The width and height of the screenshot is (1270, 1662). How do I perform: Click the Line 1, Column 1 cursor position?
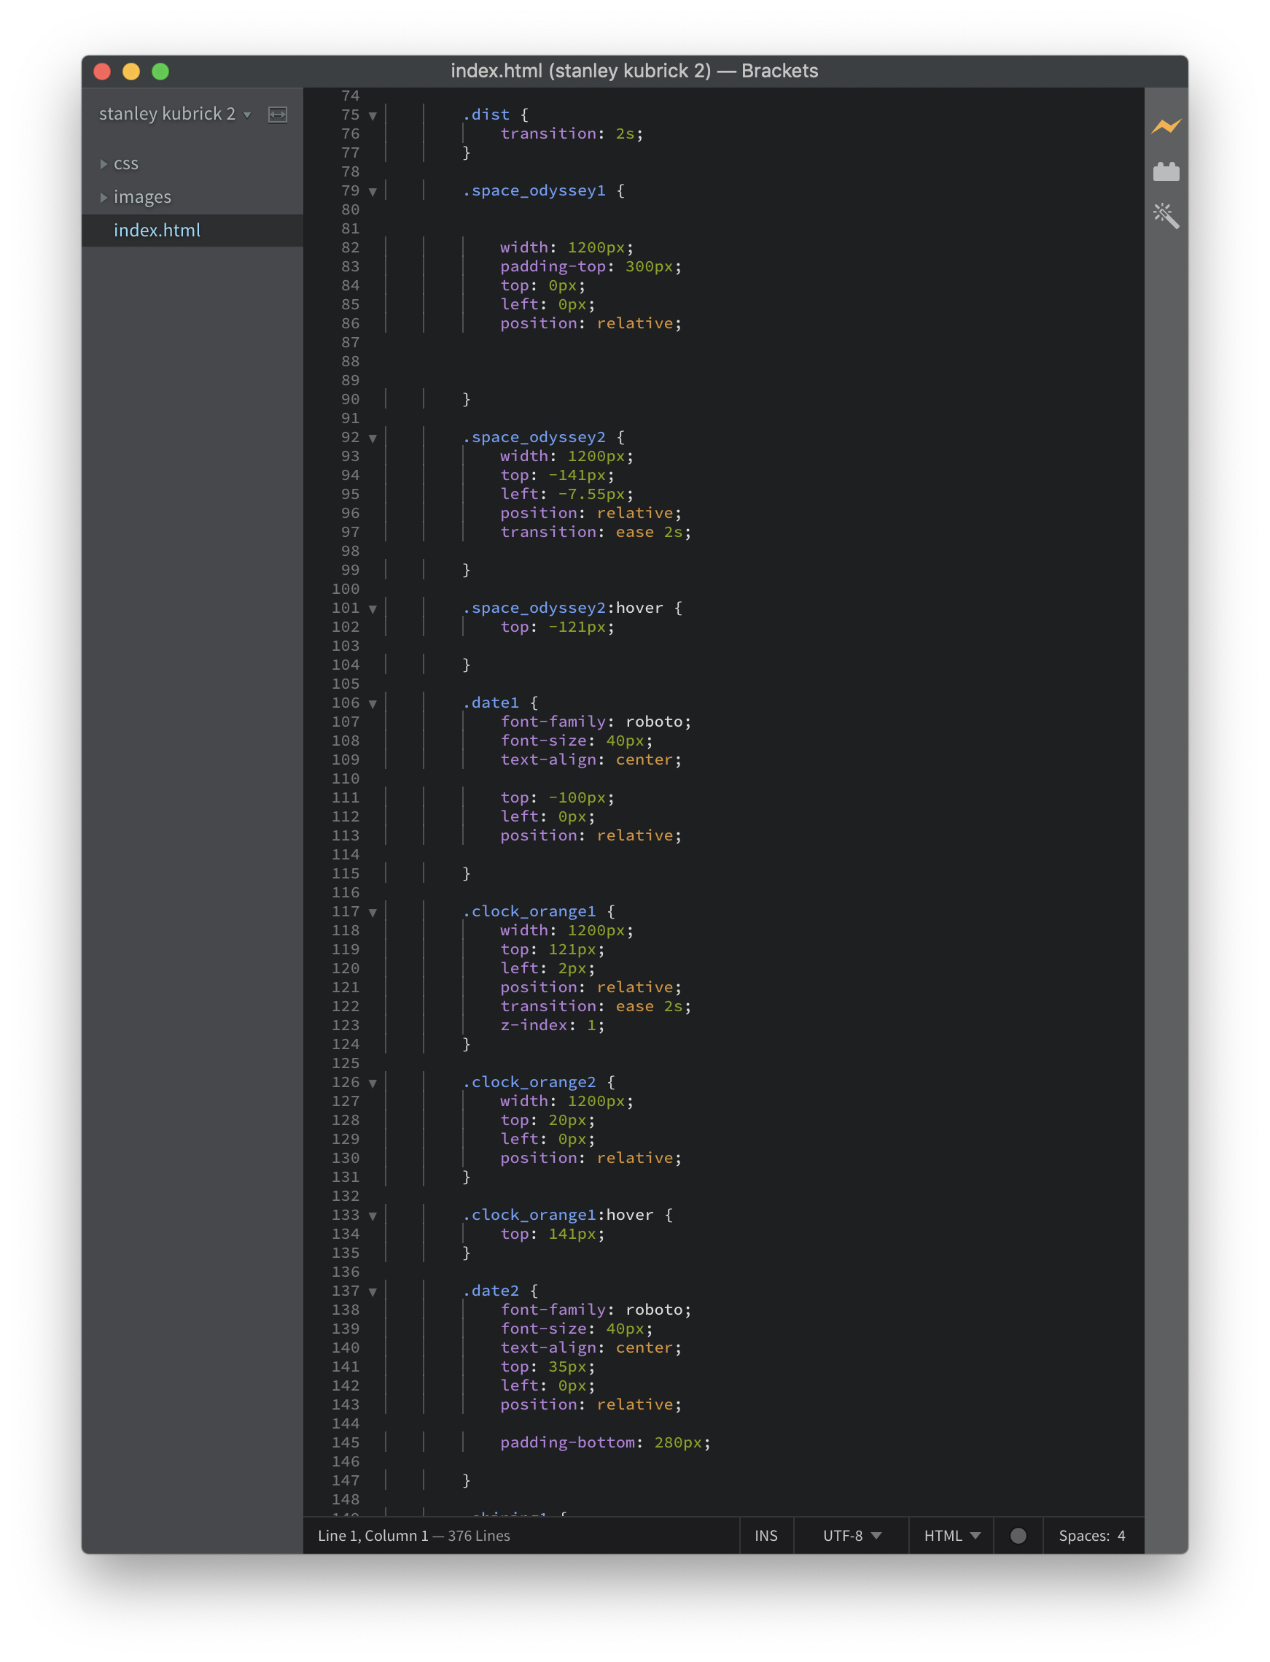[x=373, y=1535]
